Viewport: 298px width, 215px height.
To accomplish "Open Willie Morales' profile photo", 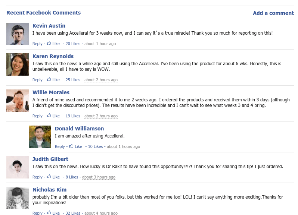I will point(18,101).
